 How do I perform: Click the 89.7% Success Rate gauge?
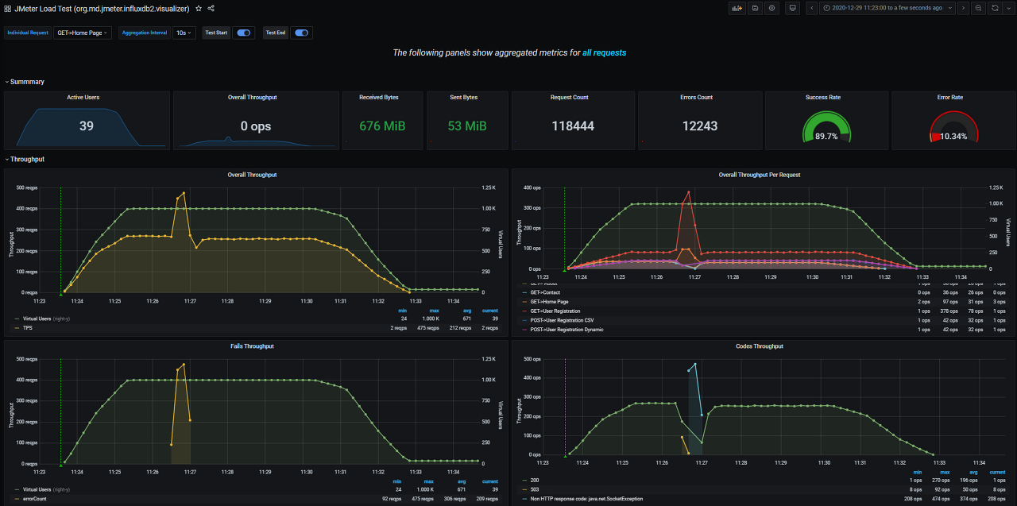tap(826, 127)
